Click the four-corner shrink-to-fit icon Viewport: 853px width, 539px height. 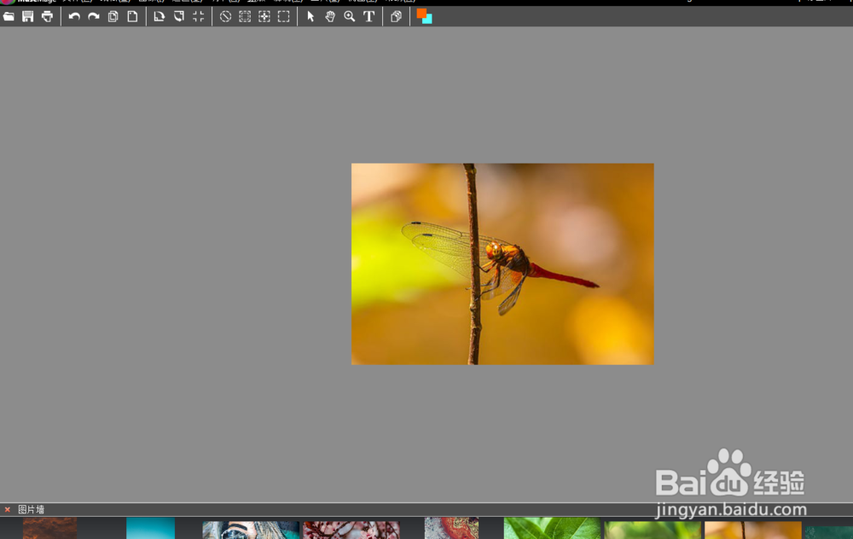[x=198, y=16]
